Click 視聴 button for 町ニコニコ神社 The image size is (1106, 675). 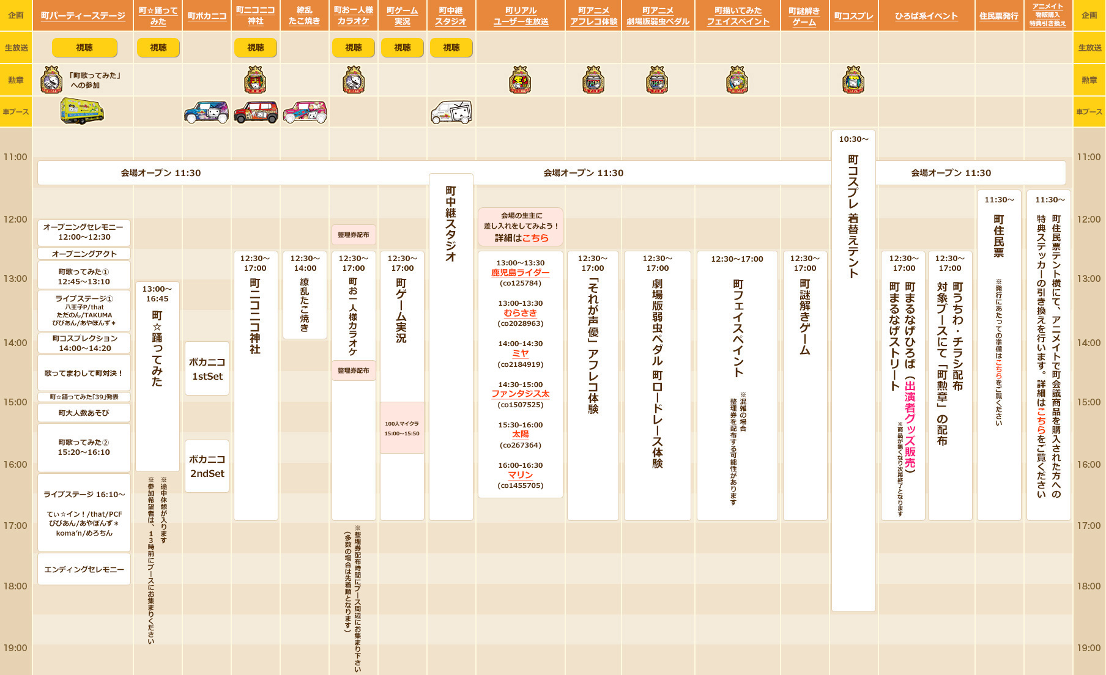point(256,48)
